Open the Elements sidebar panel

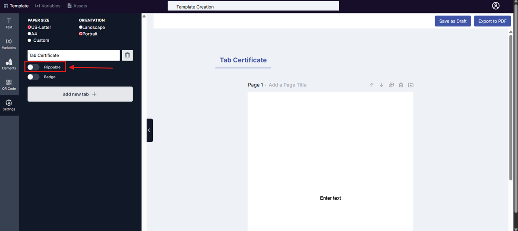[x=9, y=65]
